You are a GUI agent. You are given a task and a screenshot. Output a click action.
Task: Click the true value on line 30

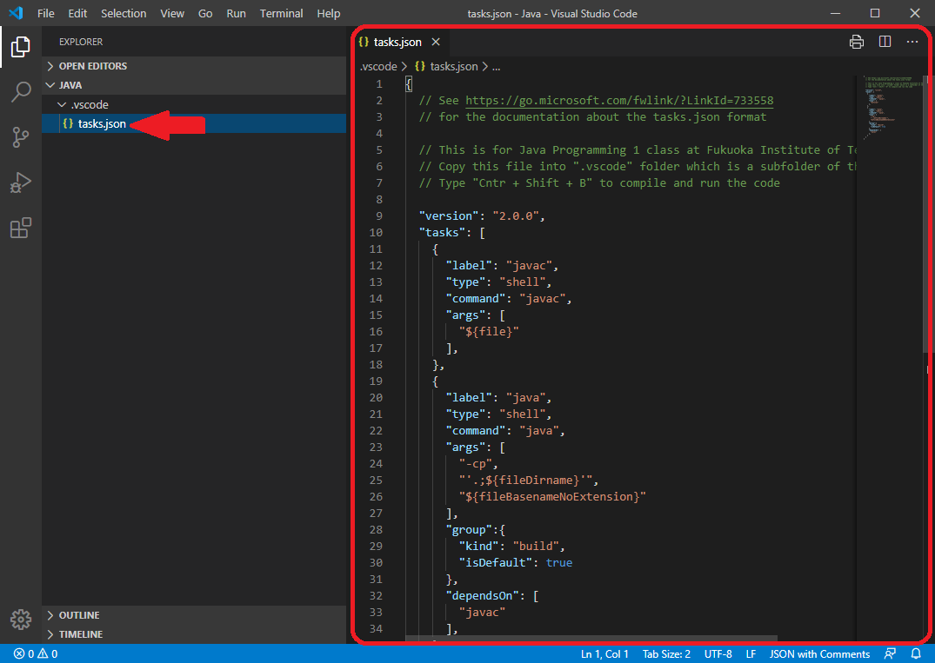(558, 562)
